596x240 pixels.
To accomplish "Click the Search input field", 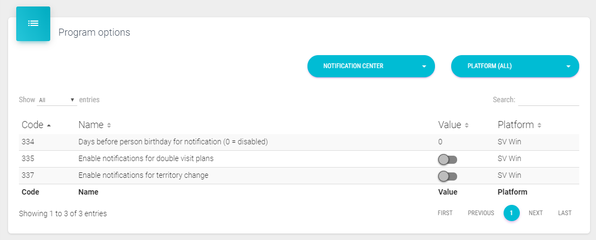I will click(x=548, y=100).
